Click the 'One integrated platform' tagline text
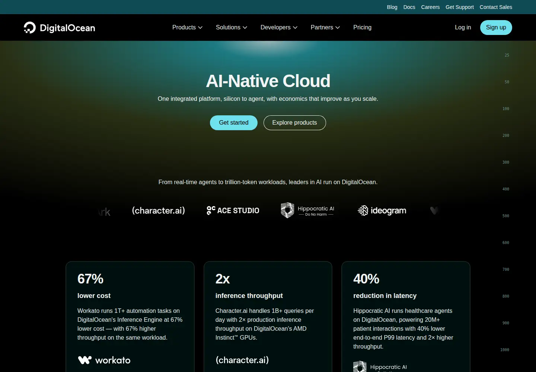536x372 pixels. 268,99
